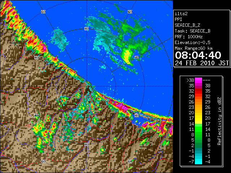Click the date '24 FEB 2010 JST'
231x173 pixels.
[202, 63]
